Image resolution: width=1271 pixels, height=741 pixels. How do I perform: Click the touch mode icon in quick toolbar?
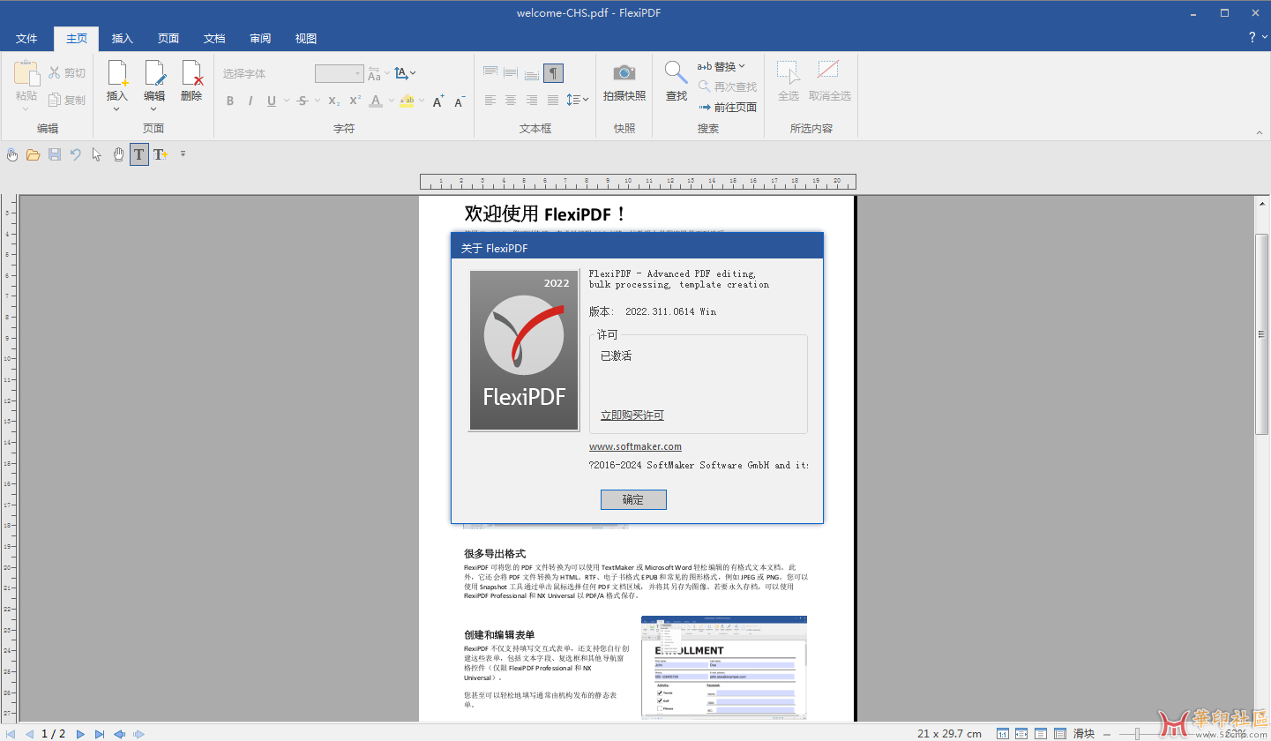pos(12,155)
